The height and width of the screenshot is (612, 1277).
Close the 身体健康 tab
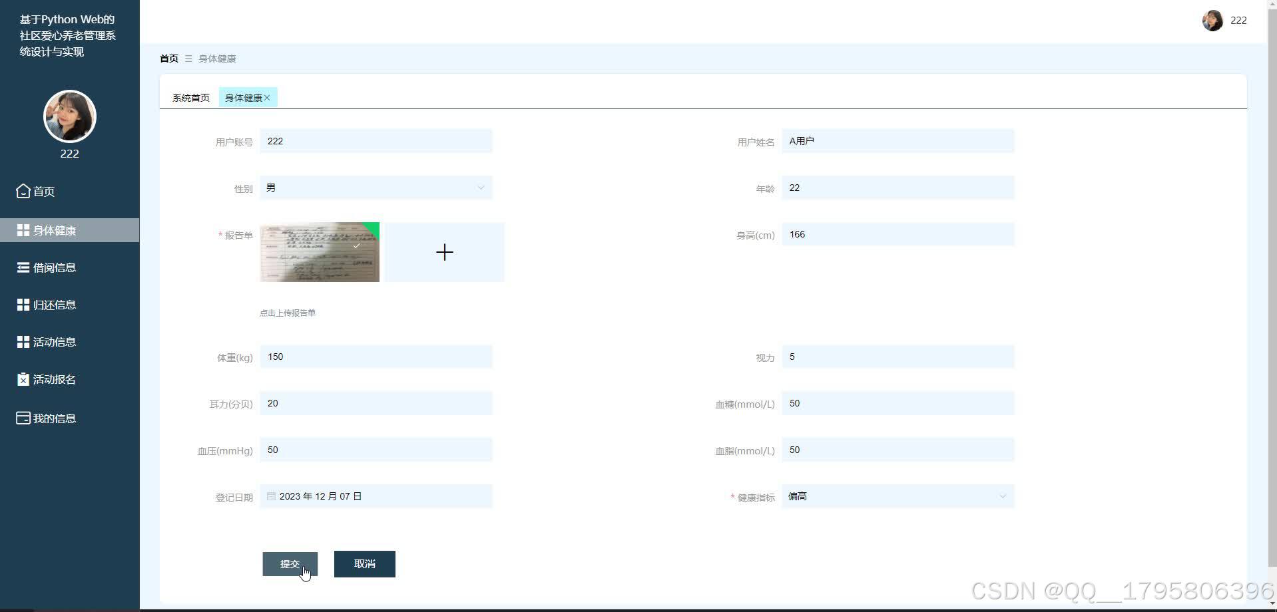267,98
